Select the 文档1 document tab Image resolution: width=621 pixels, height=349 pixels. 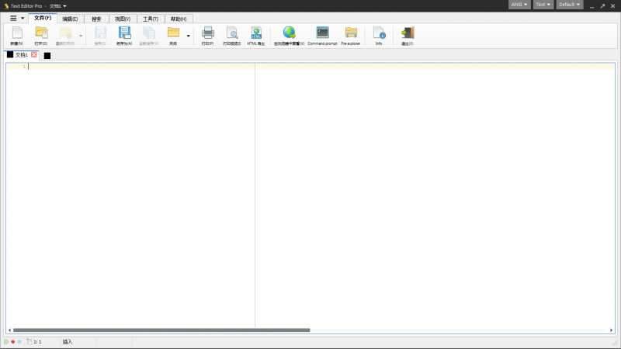22,55
